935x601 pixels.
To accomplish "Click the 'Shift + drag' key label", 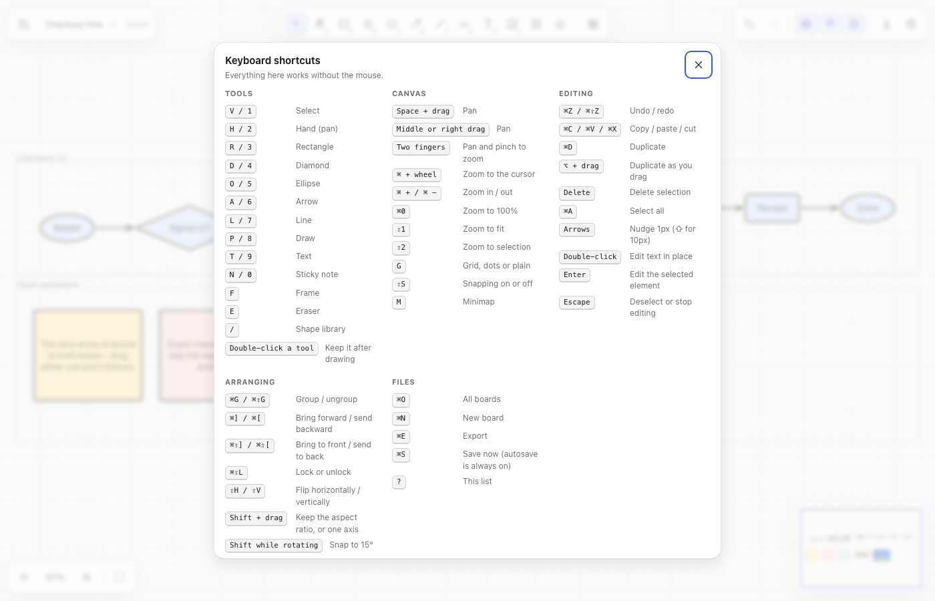I will click(256, 518).
